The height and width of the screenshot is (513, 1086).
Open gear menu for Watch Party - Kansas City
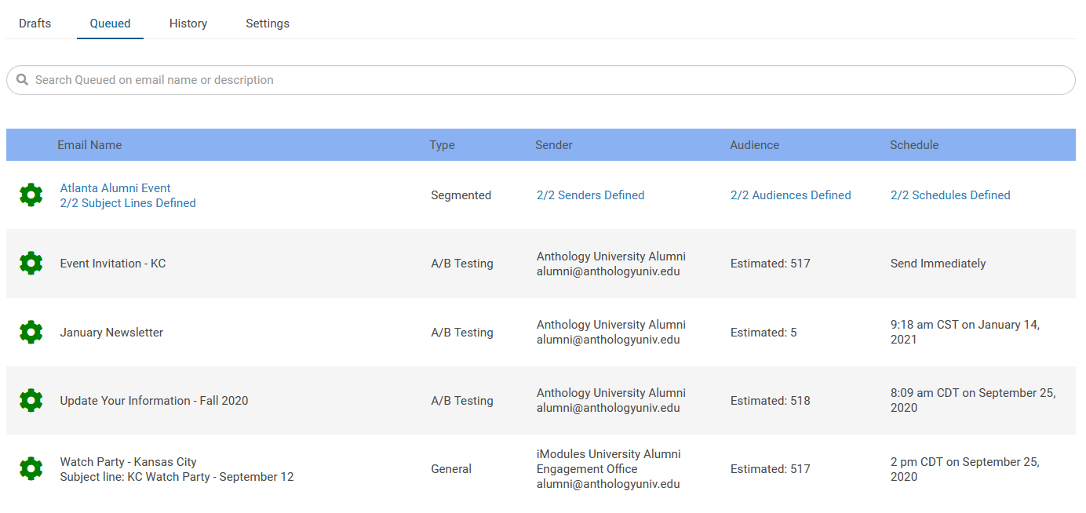click(31, 469)
